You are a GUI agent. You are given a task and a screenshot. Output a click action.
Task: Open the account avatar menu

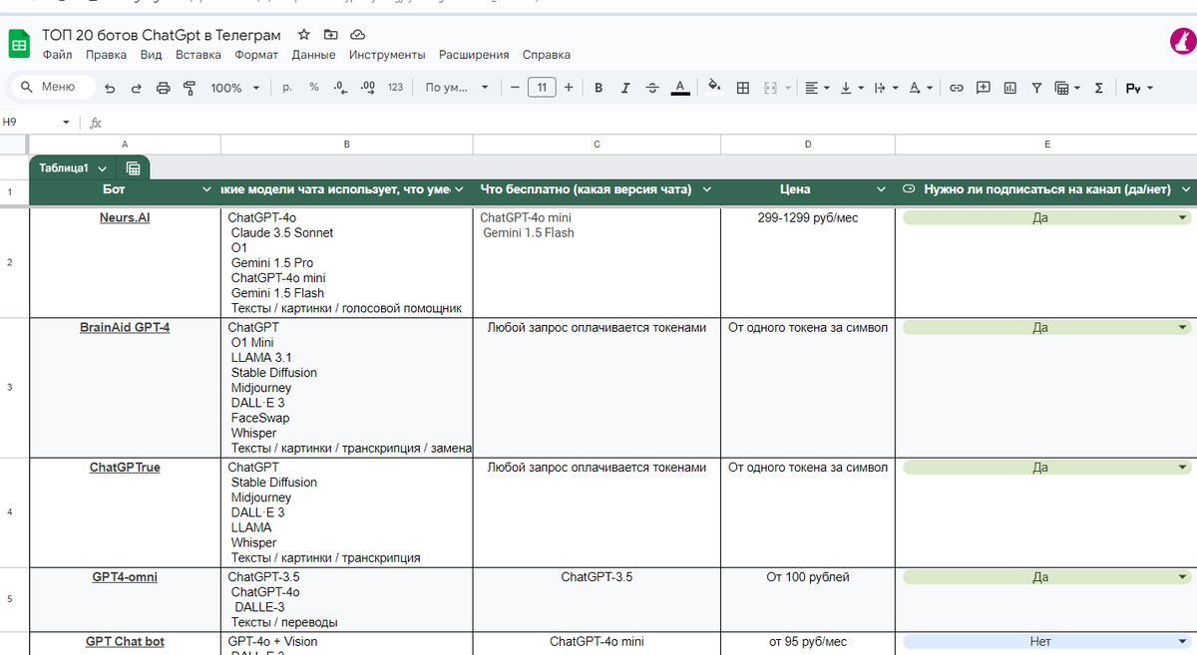pyautogui.click(x=1181, y=43)
